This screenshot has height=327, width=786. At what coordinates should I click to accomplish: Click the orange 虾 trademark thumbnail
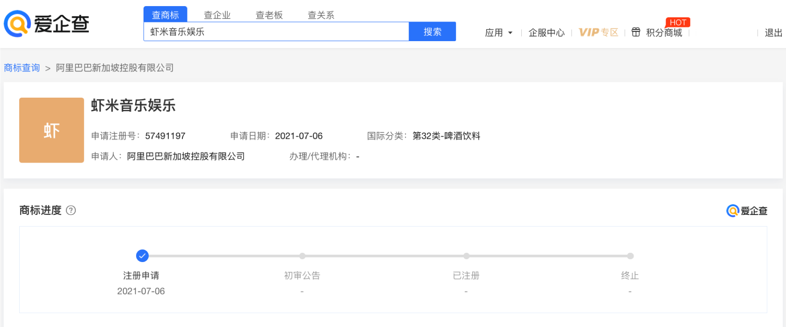(51, 130)
